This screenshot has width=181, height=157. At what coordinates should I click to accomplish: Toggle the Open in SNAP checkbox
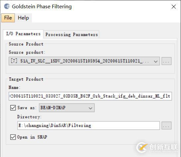pyautogui.click(x=13, y=137)
